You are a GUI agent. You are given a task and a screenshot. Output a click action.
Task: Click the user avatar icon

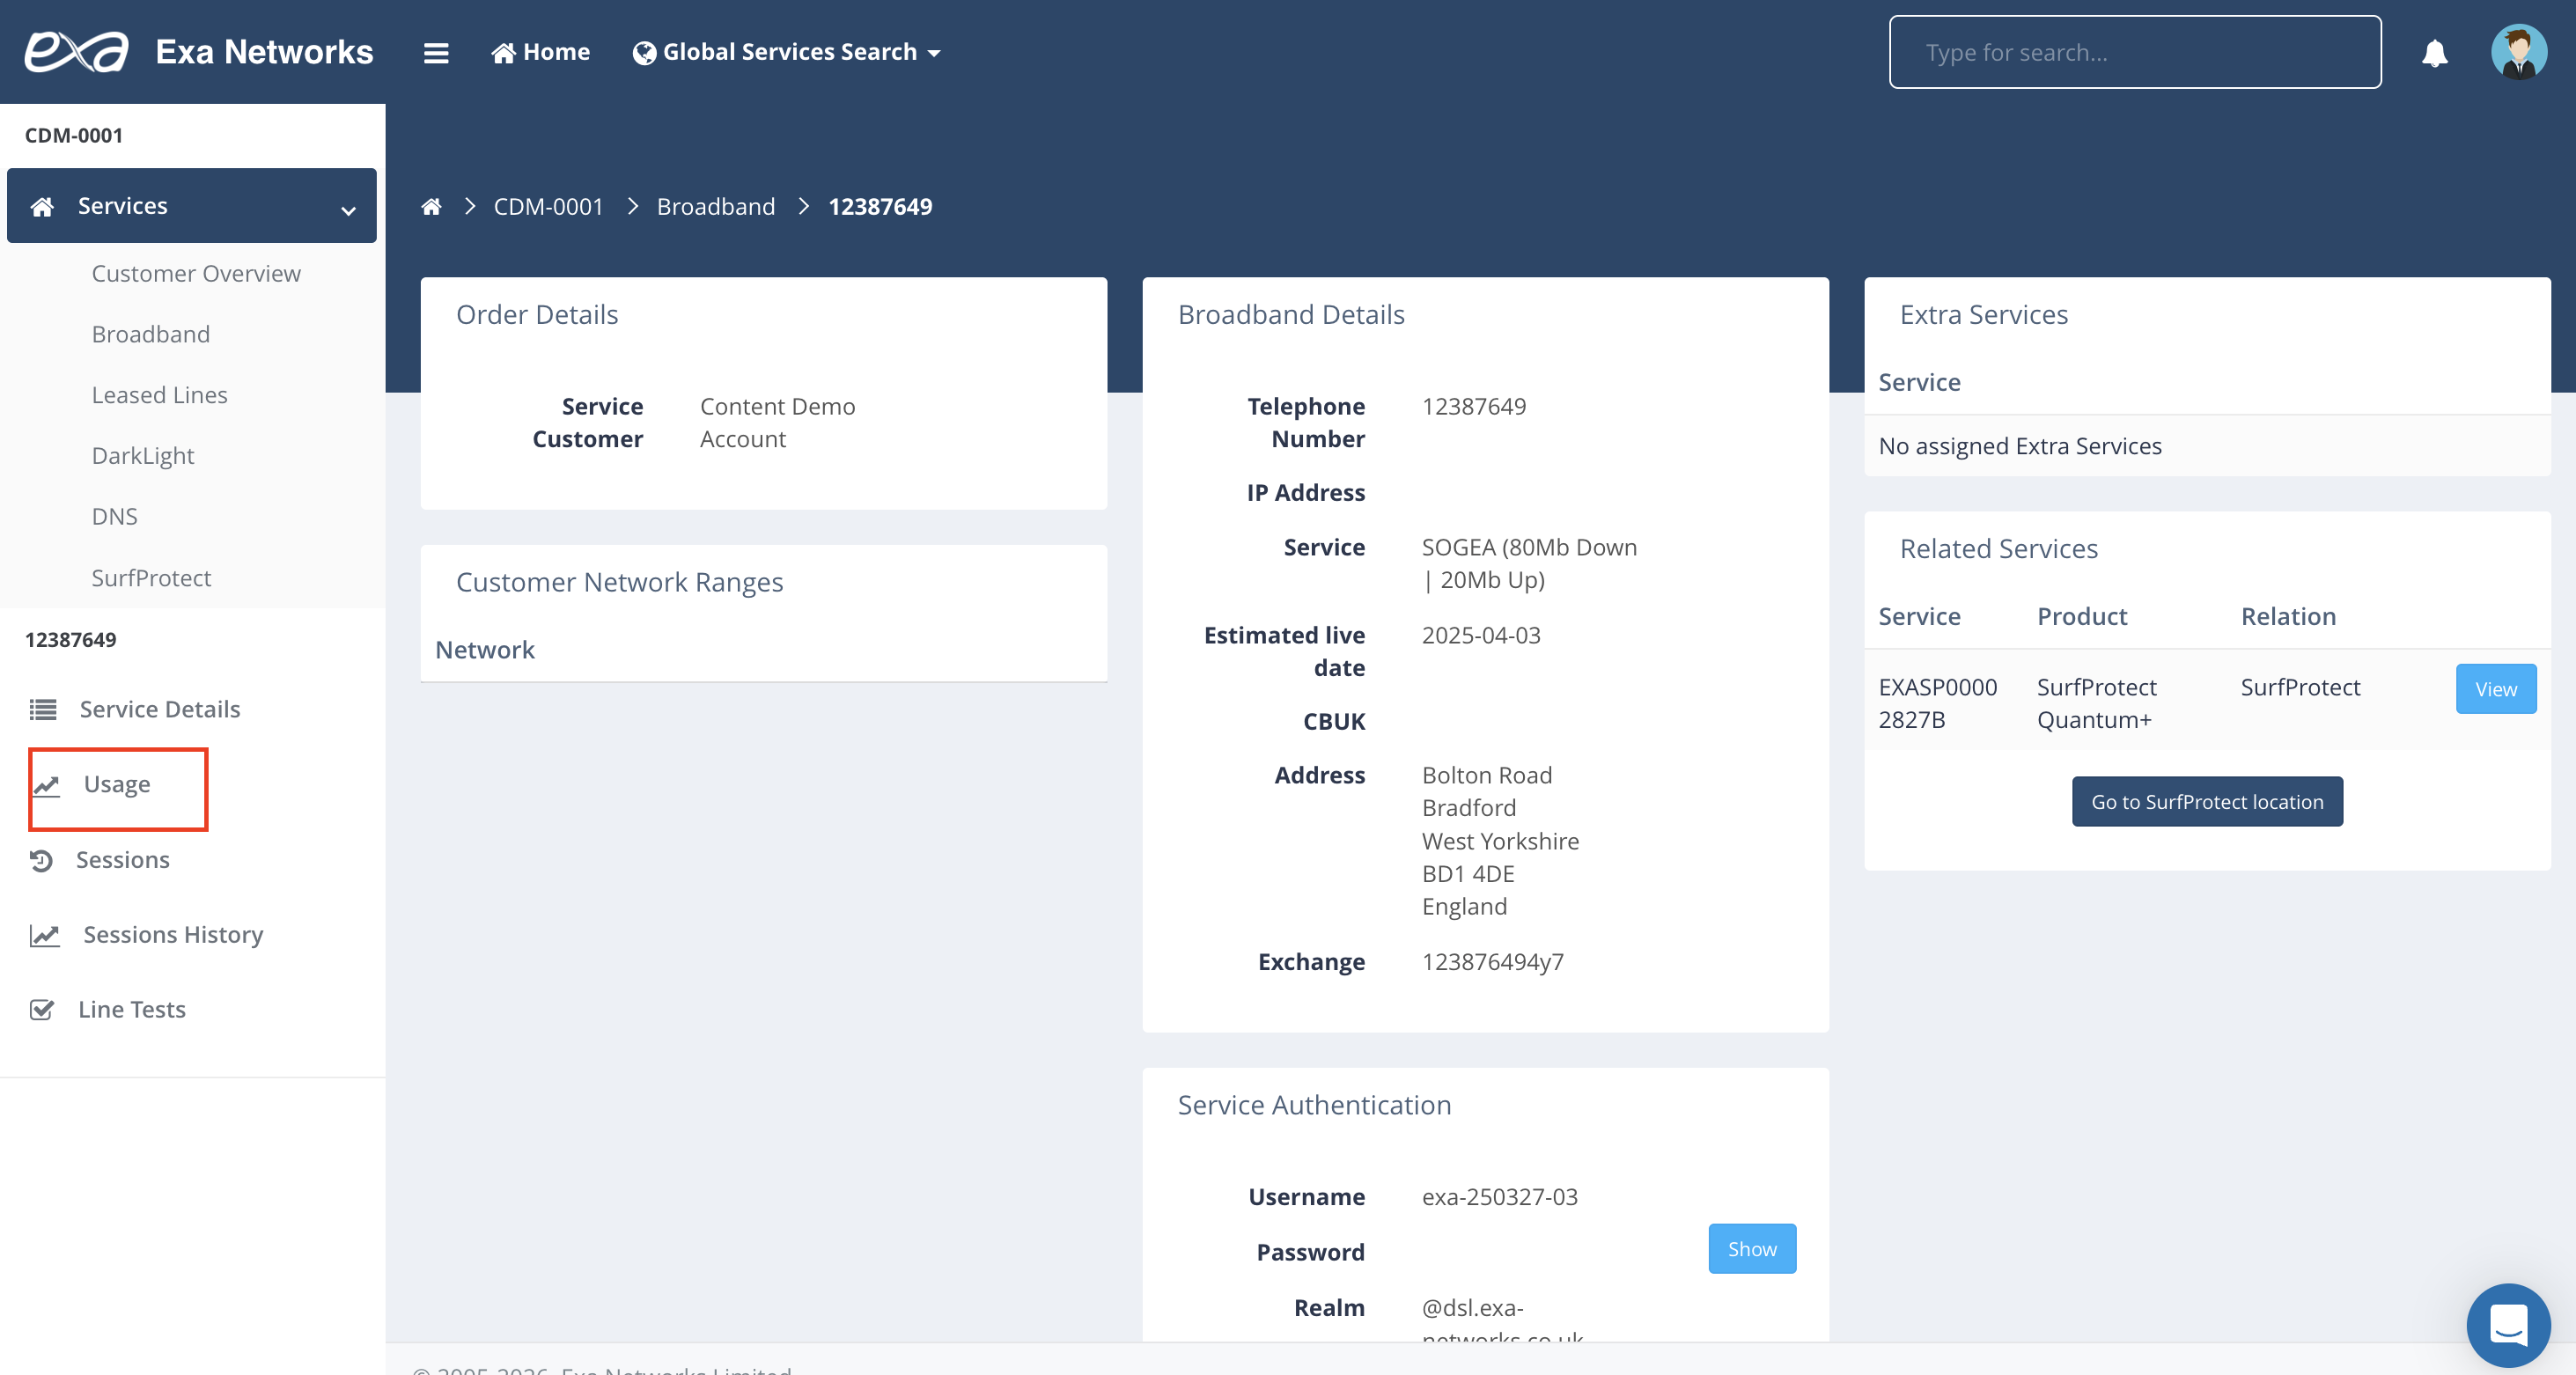[x=2517, y=52]
